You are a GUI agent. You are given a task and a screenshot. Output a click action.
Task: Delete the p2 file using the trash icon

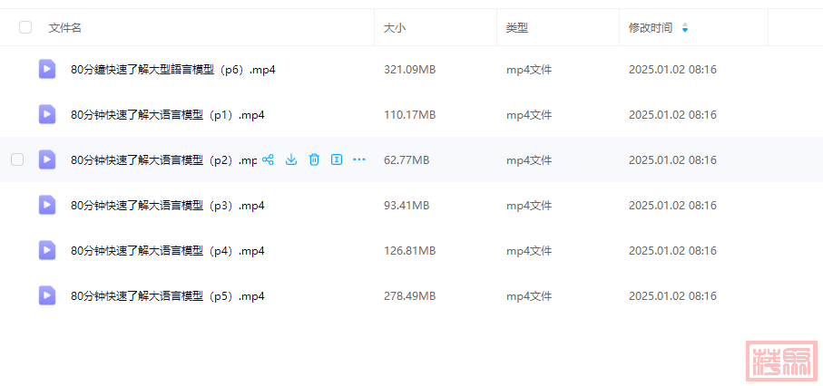coord(314,159)
